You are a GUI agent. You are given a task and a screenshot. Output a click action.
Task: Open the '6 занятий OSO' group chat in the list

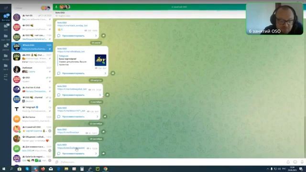tap(32, 129)
